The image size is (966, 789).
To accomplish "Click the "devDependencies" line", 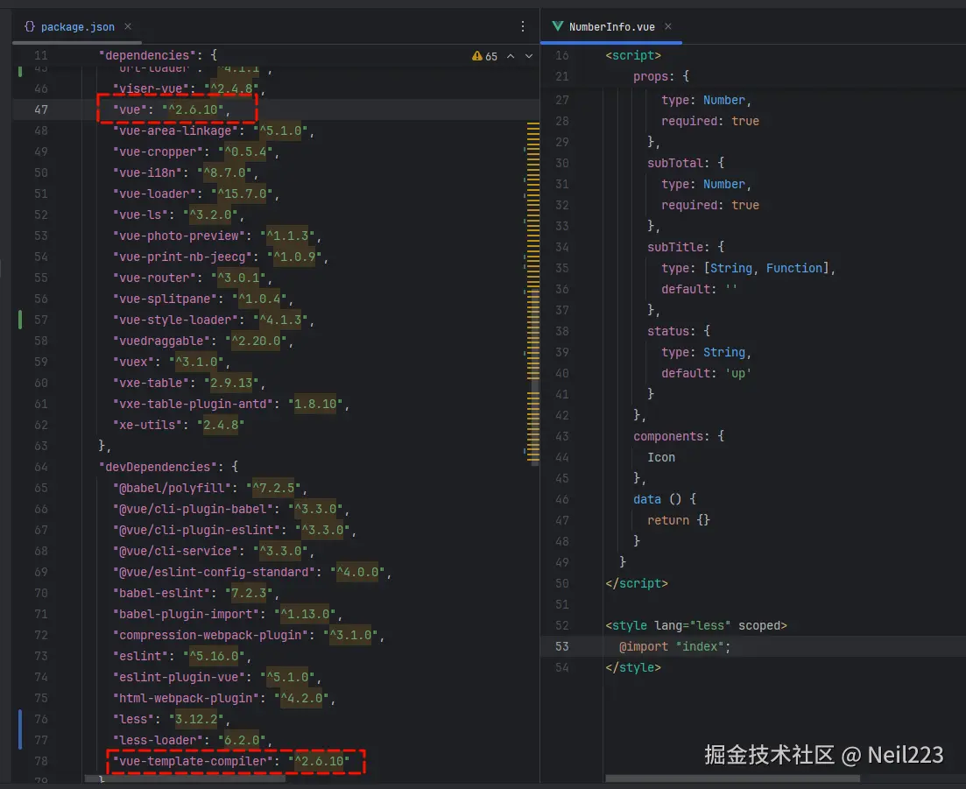I will pyautogui.click(x=168, y=467).
